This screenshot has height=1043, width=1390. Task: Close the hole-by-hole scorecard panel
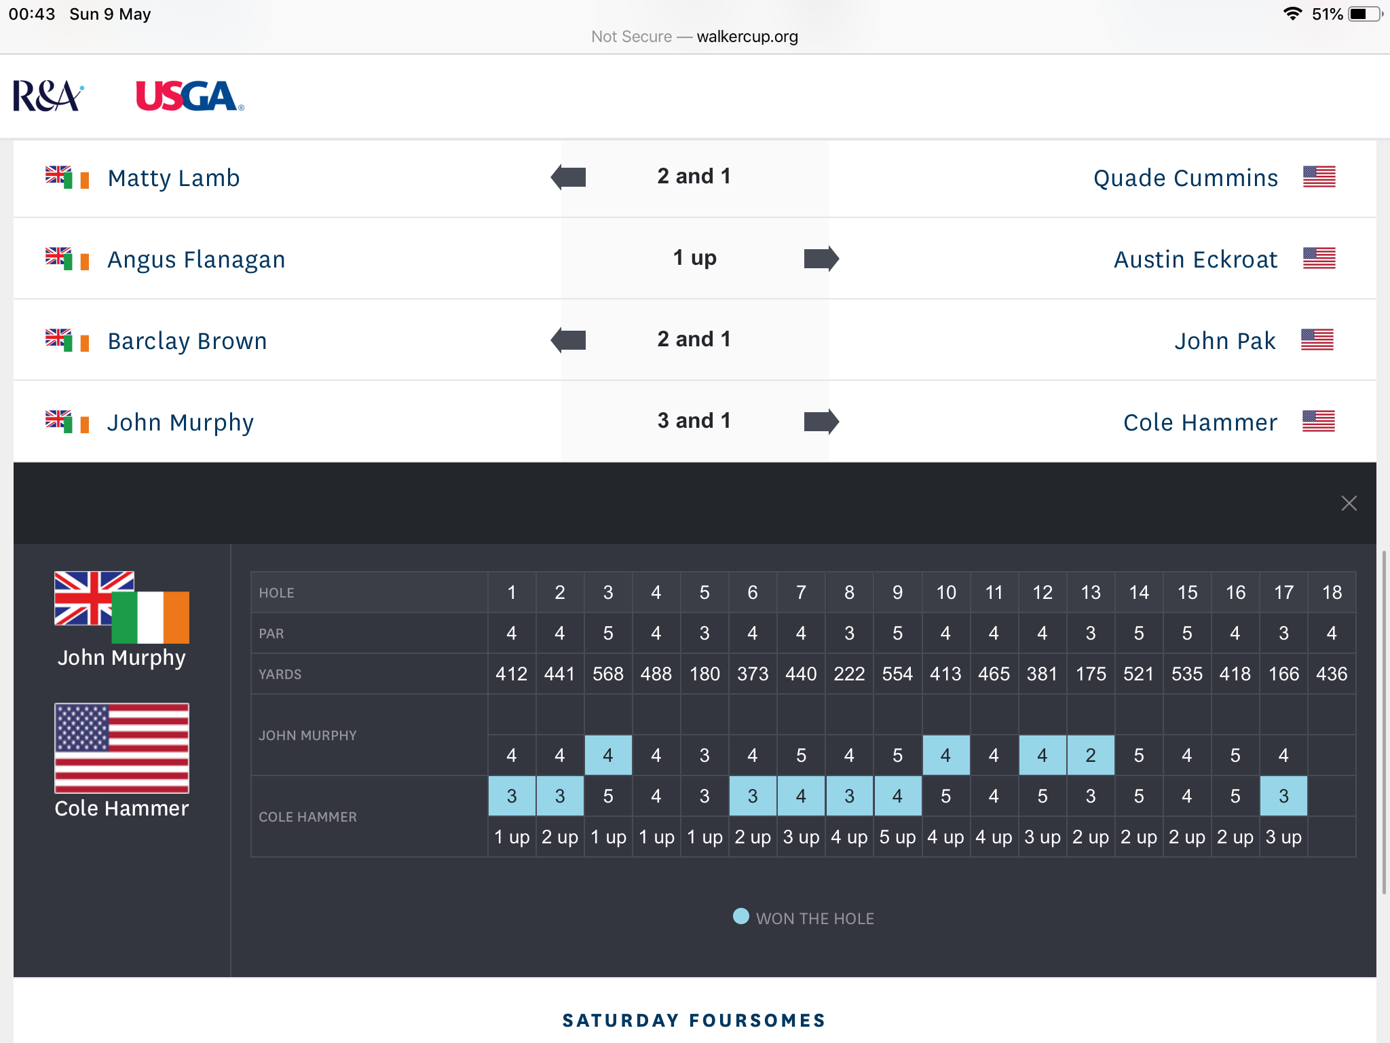(x=1349, y=503)
